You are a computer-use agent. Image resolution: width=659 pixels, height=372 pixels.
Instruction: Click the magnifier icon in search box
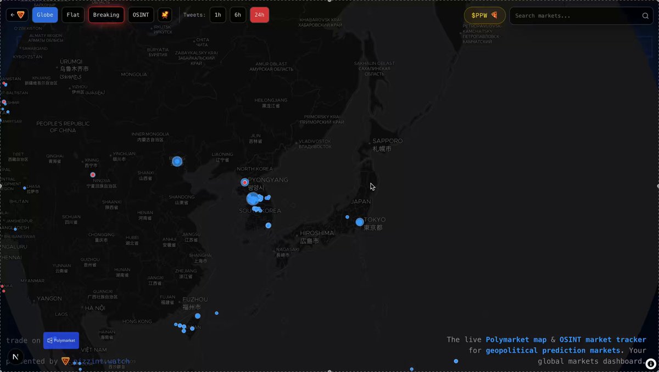pos(645,16)
